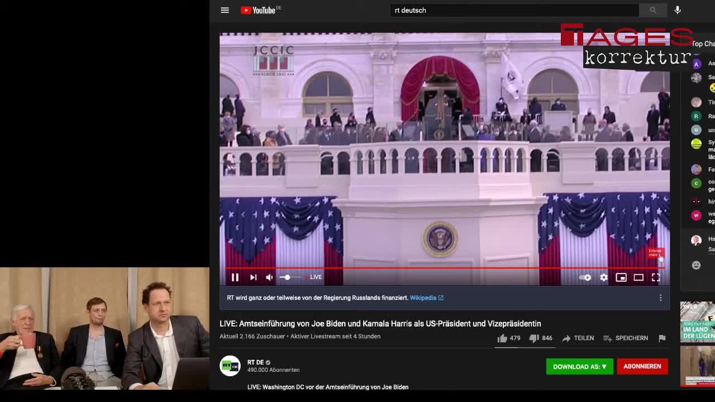Open the YouTube hamburger guide menu
The width and height of the screenshot is (715, 402).
225,10
